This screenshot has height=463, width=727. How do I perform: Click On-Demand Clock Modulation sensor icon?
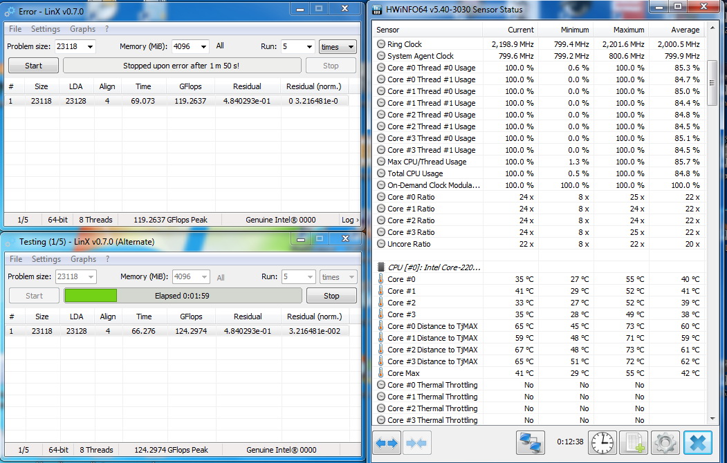click(381, 185)
